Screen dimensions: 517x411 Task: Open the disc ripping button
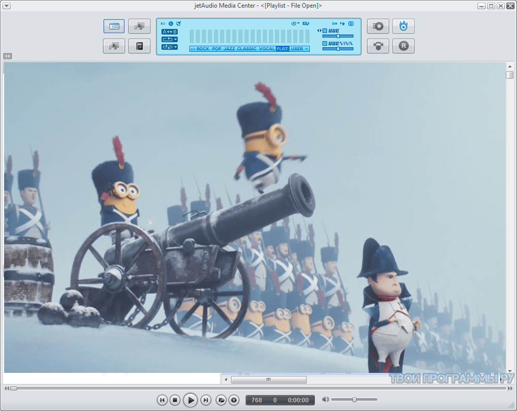[x=378, y=26]
